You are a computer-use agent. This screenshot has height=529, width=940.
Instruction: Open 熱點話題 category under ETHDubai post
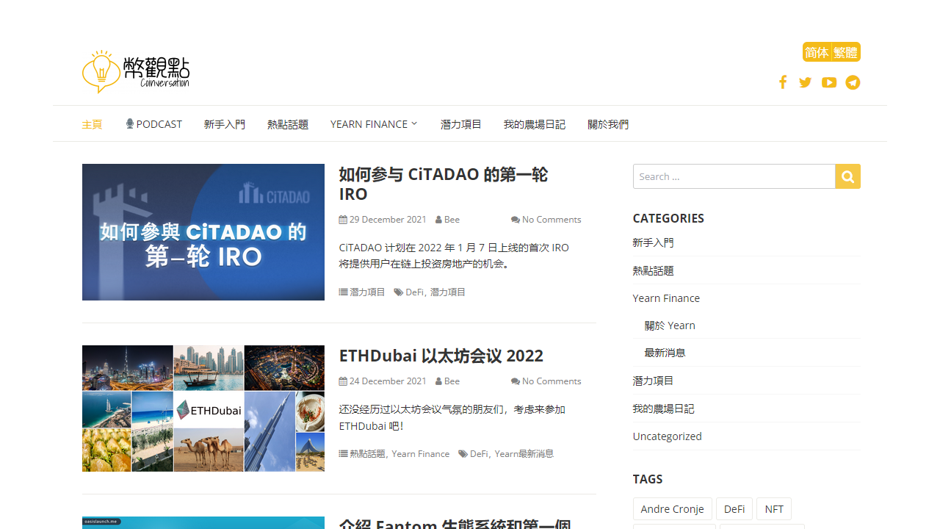tap(367, 453)
